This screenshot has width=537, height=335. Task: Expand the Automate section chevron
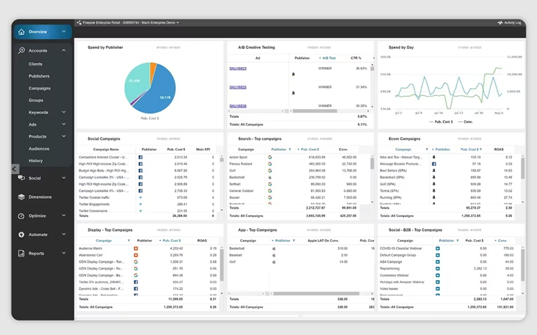[x=64, y=234]
